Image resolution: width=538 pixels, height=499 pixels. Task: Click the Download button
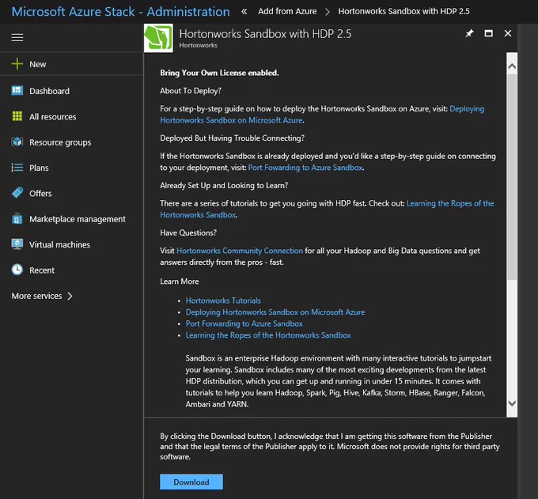191,482
